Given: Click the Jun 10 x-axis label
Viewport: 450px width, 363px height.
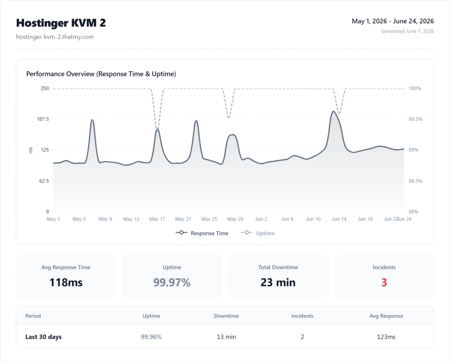Looking at the screenshot, I should click(313, 219).
